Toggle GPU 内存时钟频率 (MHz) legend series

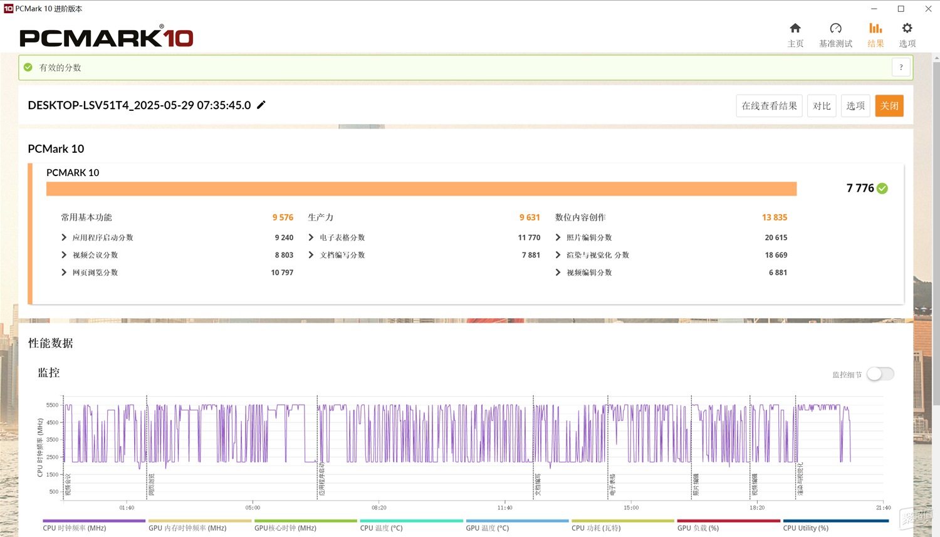[200, 525]
